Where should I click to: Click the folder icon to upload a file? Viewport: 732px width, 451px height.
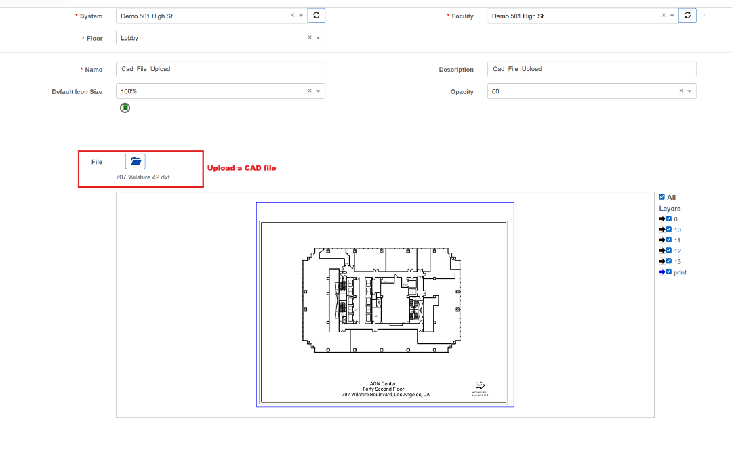point(136,161)
